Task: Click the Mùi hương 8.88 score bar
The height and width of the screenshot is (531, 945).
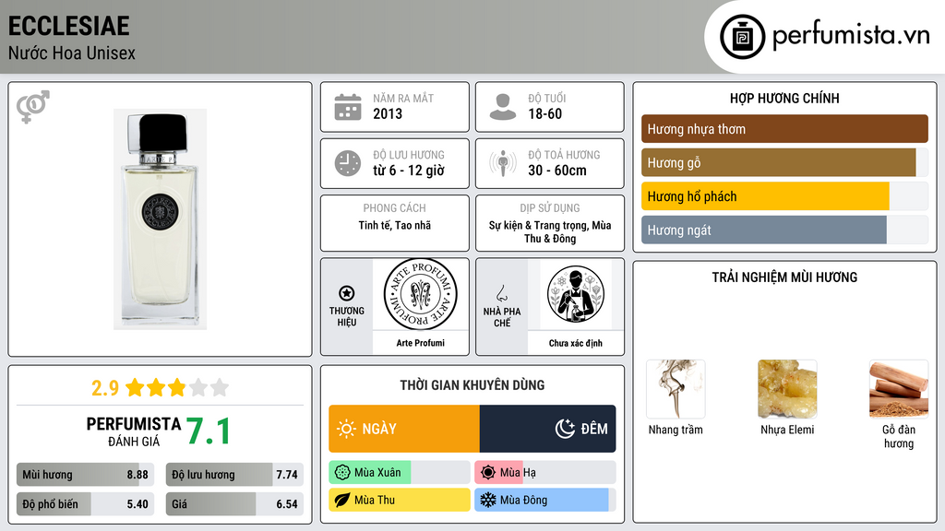Action: 86,475
